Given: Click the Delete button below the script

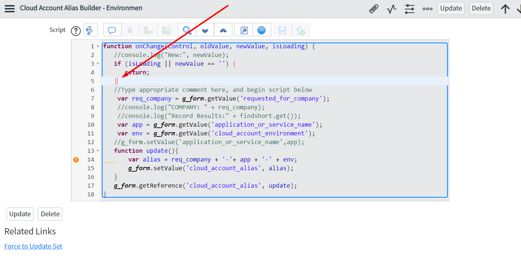Looking at the screenshot, I should pyautogui.click(x=49, y=214).
